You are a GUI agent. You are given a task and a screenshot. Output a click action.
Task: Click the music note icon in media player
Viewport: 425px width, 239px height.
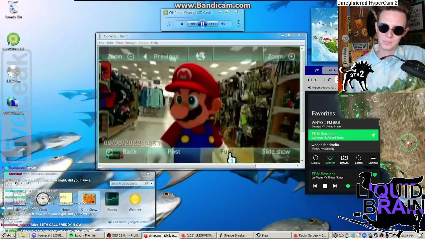point(169,24)
